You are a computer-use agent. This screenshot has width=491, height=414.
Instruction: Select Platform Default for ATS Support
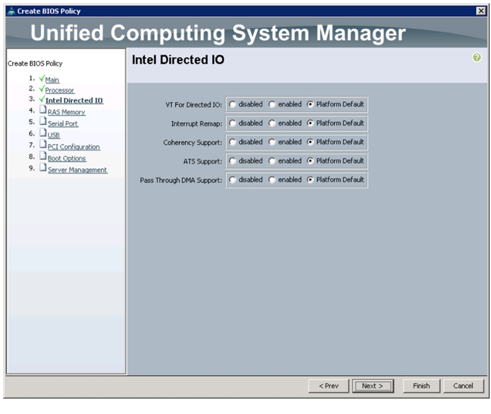coord(310,161)
